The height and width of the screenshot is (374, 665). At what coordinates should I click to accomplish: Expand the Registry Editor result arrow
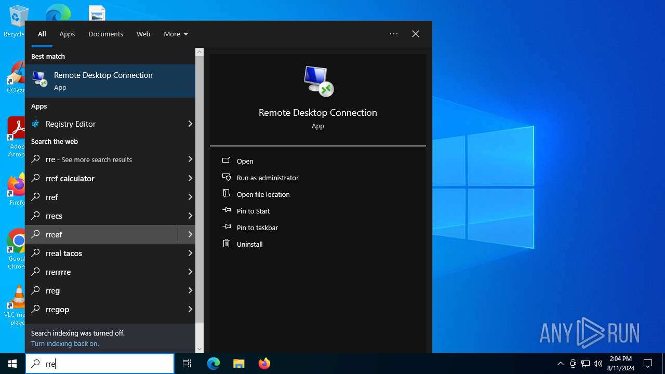tap(190, 124)
